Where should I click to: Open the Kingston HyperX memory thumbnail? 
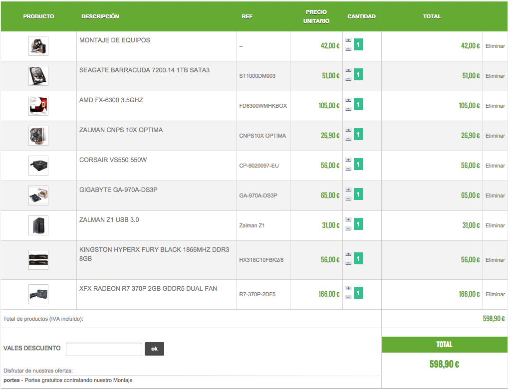pos(38,260)
